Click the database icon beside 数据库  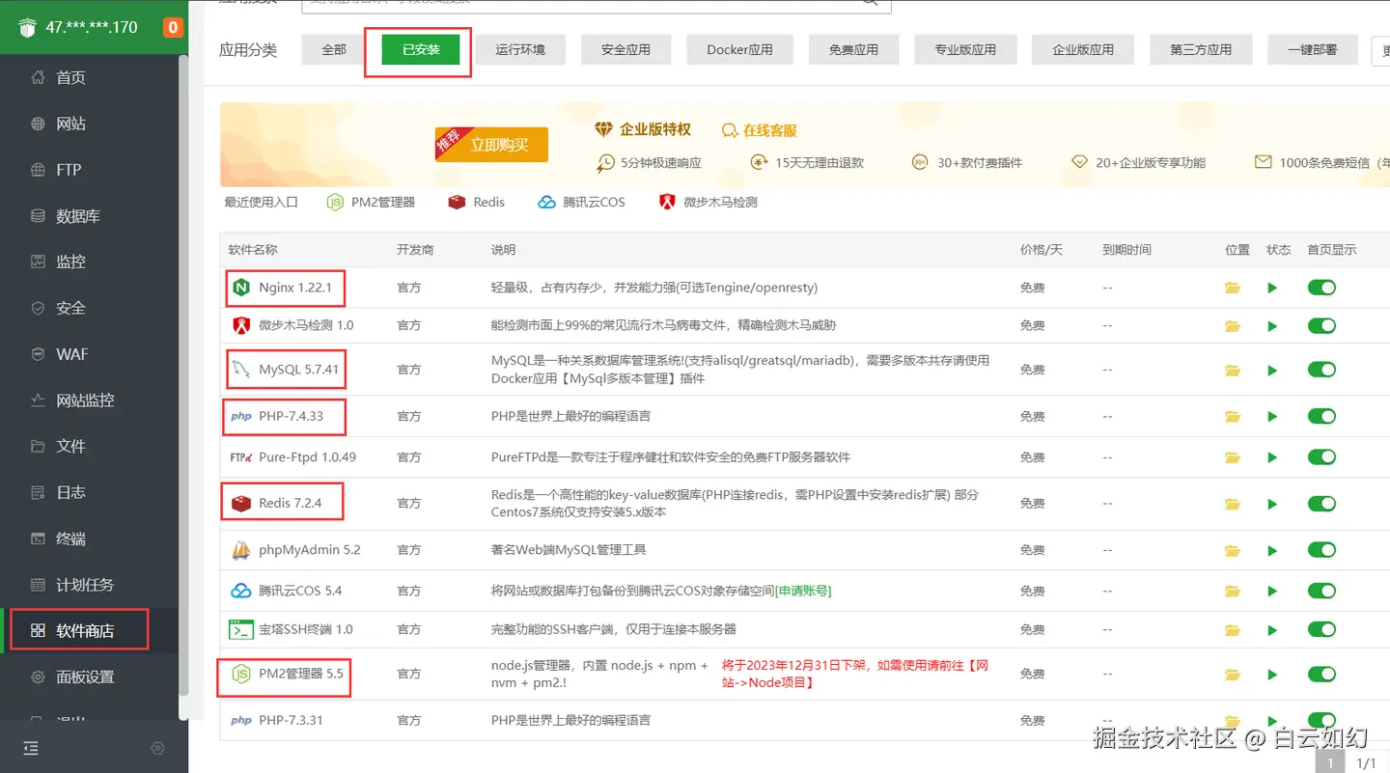point(38,216)
